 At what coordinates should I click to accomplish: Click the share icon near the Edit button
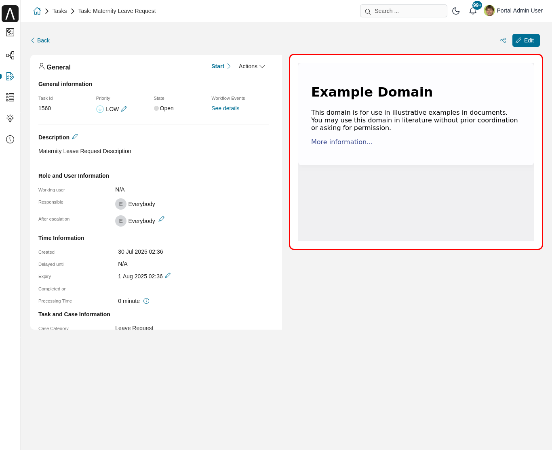(503, 40)
